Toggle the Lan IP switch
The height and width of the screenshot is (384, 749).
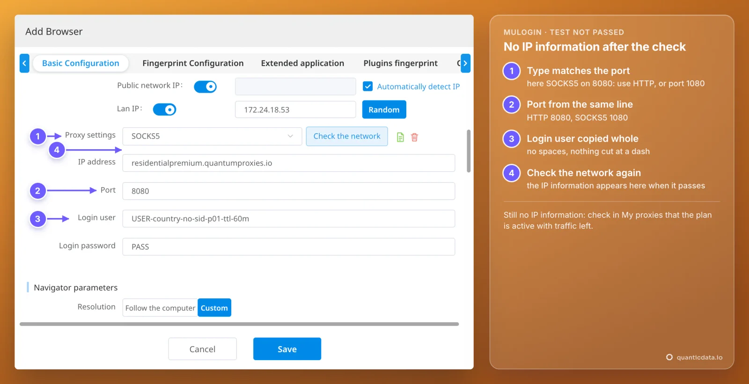click(x=164, y=109)
